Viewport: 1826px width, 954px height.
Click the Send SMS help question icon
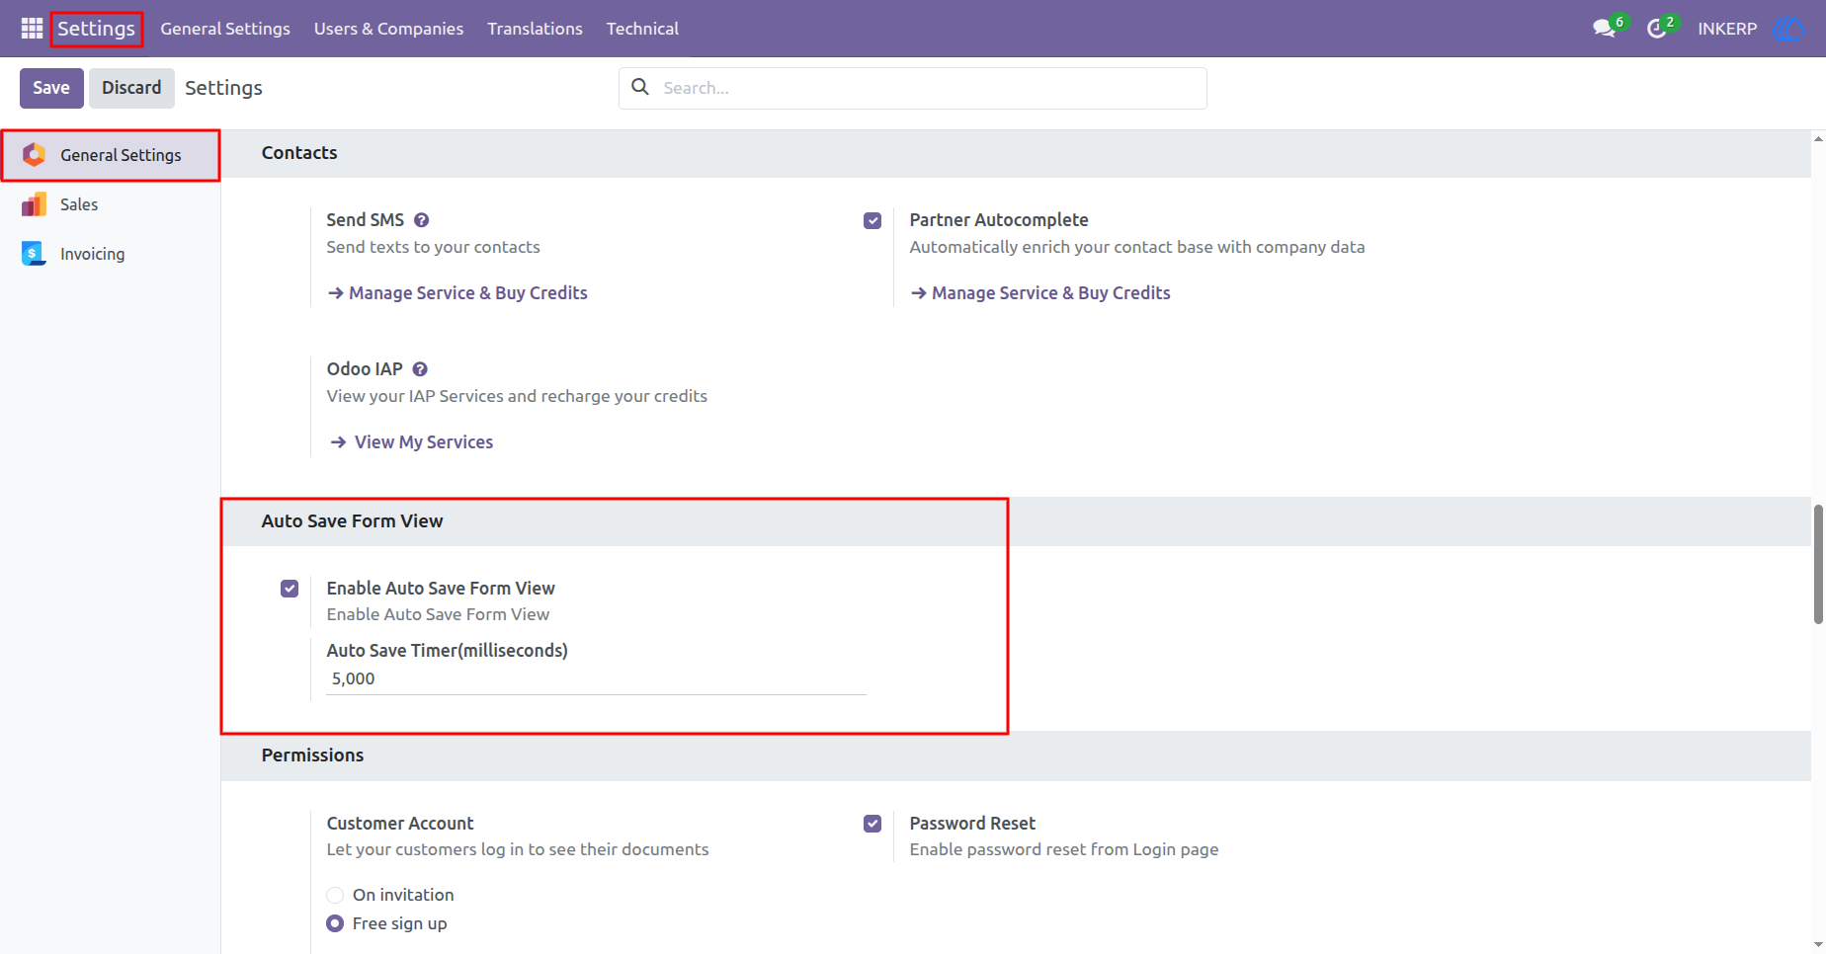(x=421, y=220)
